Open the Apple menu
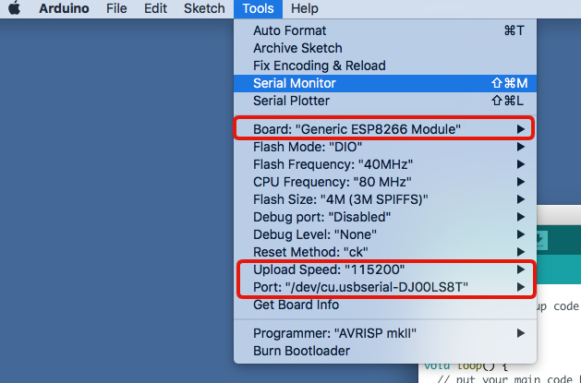Screen dimensions: 581x383 click(14, 8)
